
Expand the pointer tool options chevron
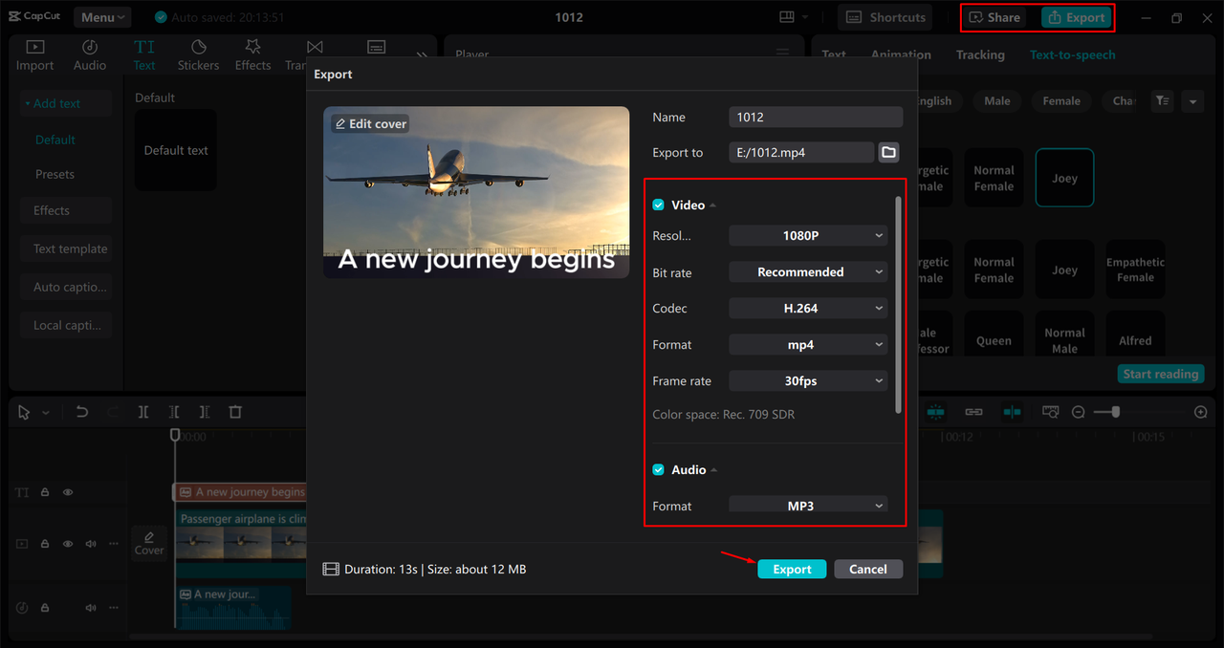(46, 413)
